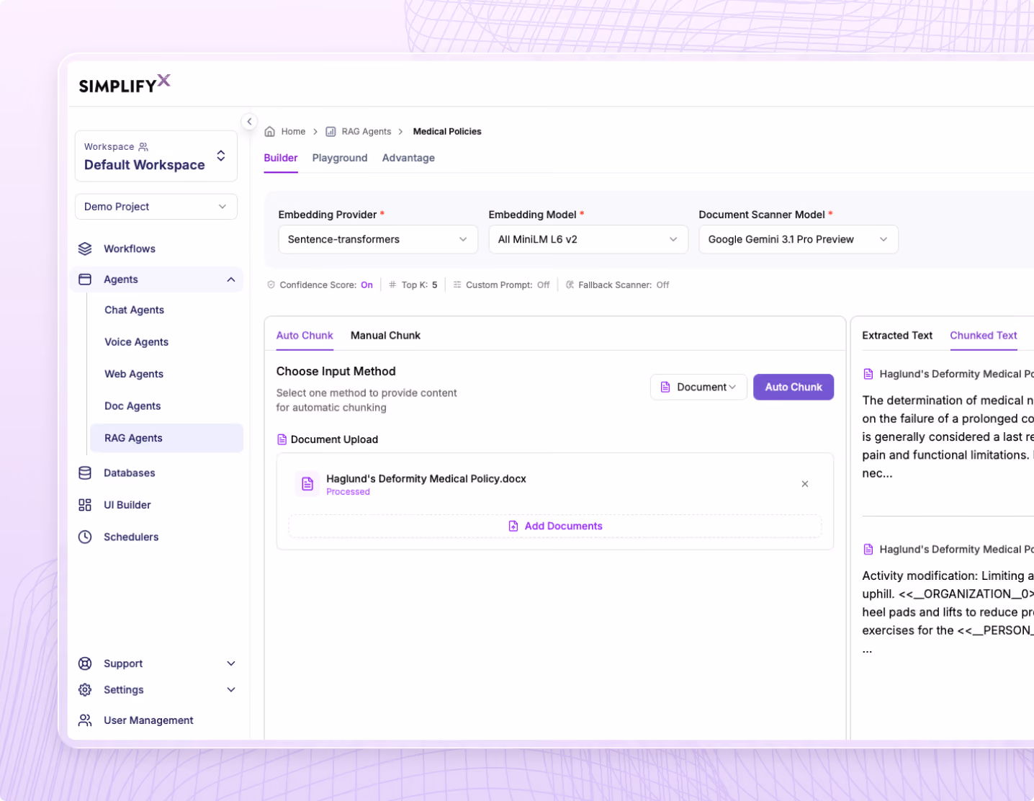The height and width of the screenshot is (801, 1034).
Task: Go to Home via breadcrumb link
Action: point(293,132)
